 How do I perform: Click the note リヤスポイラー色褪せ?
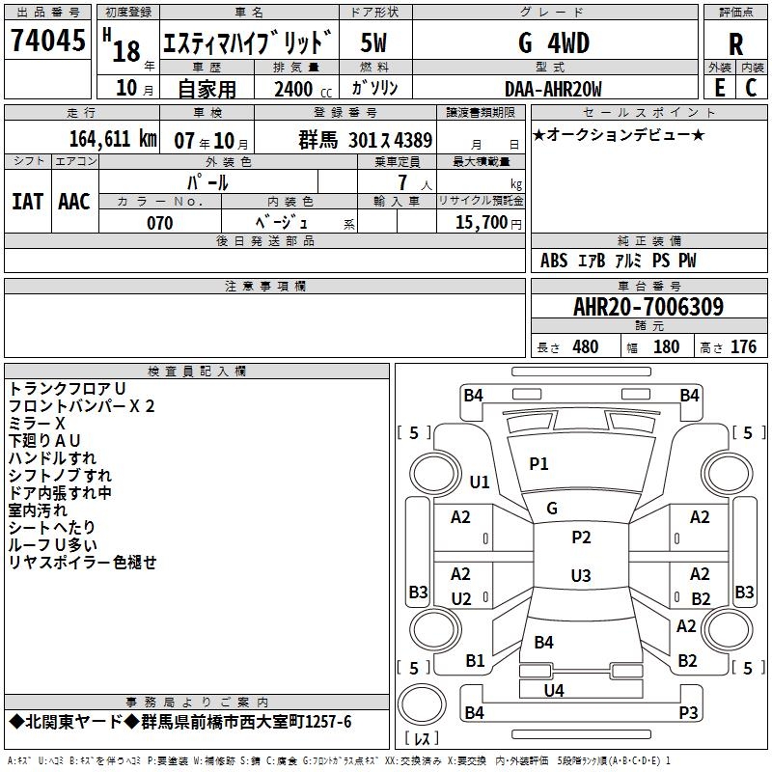point(83,563)
